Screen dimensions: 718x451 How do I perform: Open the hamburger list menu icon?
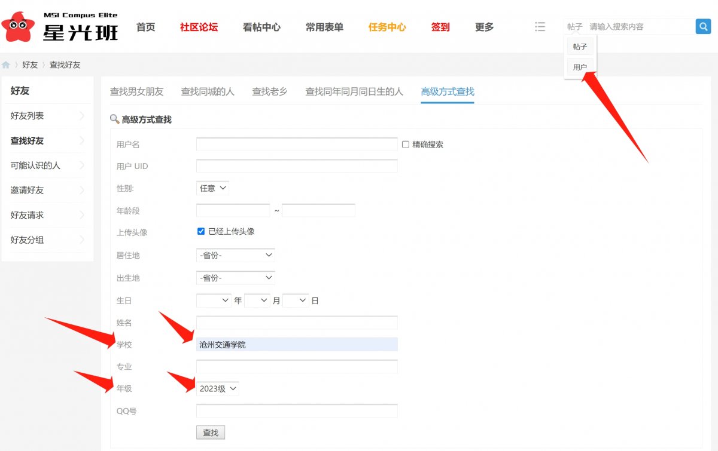pyautogui.click(x=540, y=27)
